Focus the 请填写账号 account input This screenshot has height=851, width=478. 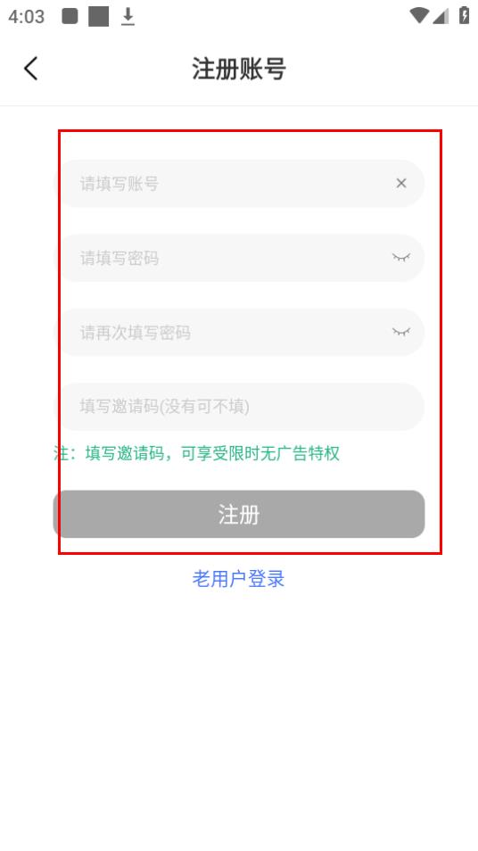(241, 184)
